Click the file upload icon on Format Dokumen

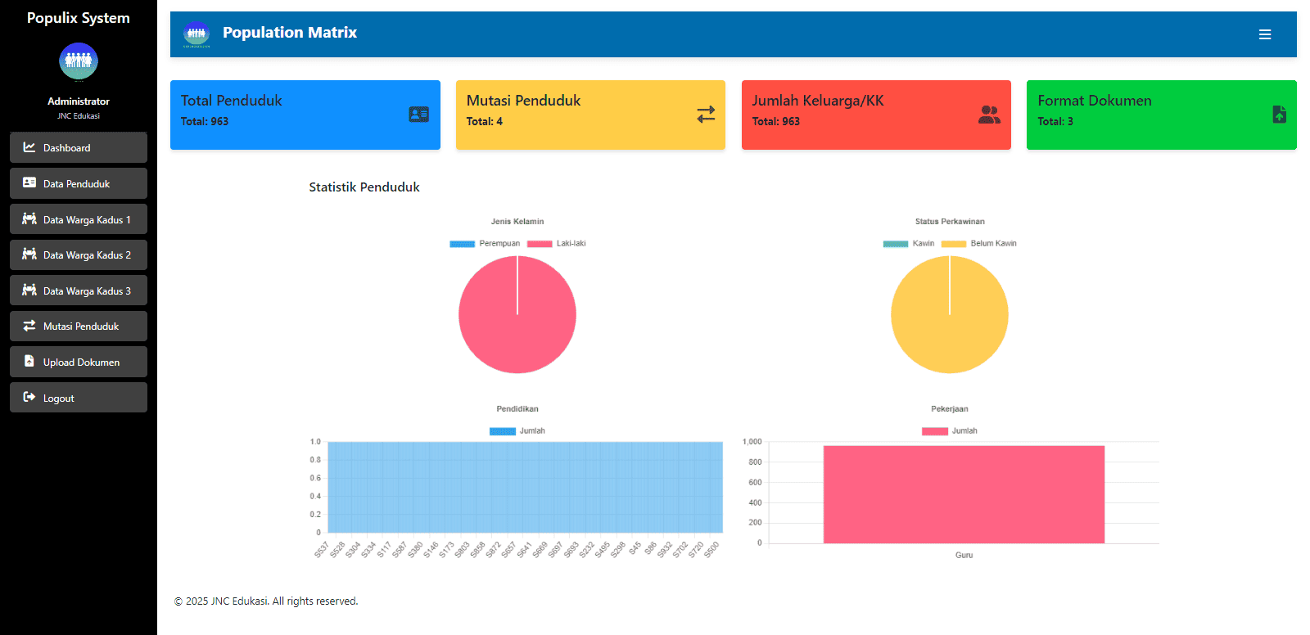click(1279, 115)
